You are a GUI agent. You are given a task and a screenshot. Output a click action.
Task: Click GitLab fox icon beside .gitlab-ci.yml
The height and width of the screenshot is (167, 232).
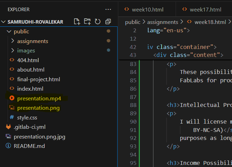coord(8,127)
